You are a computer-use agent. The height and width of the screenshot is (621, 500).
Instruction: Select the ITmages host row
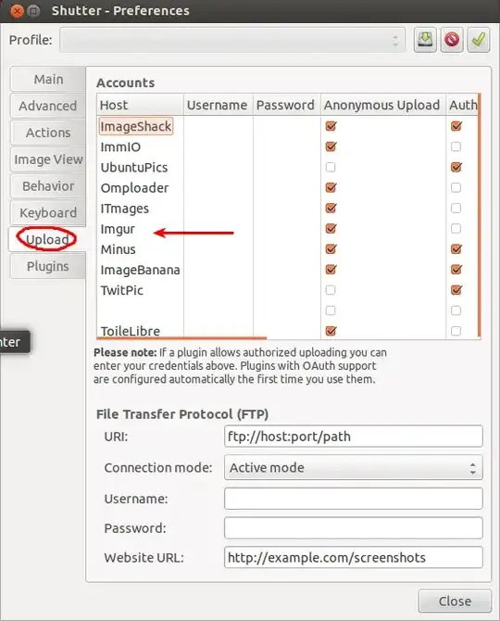[125, 209]
